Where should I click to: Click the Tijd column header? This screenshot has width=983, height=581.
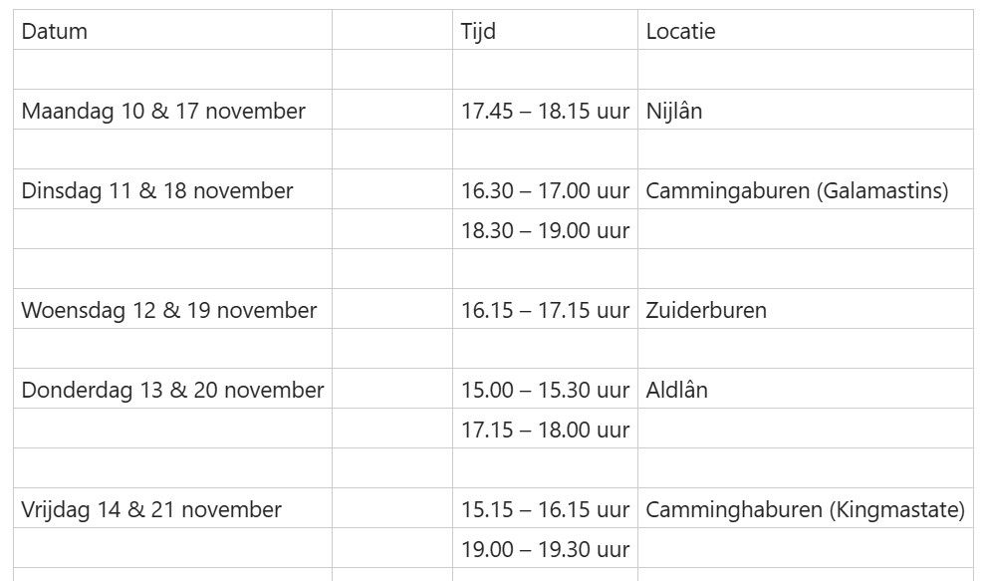[478, 31]
